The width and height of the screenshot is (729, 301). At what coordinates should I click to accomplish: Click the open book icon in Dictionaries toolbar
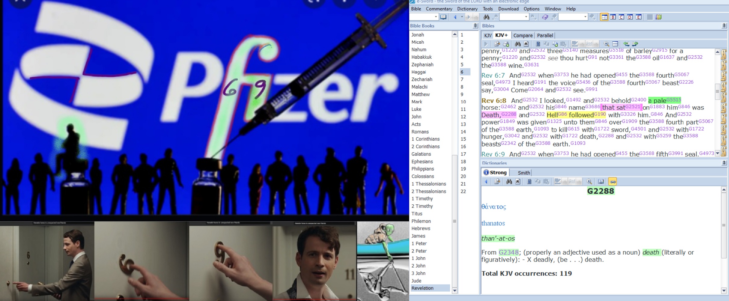[601, 182]
